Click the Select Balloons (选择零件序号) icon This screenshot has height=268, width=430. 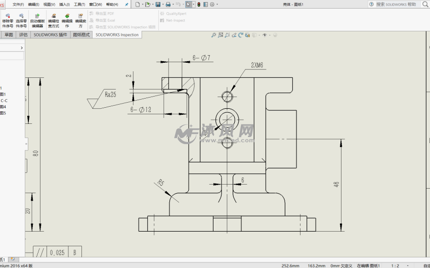tap(21, 20)
